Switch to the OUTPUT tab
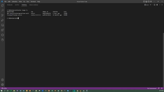The height and width of the screenshot is (92, 164). (x=17, y=5)
